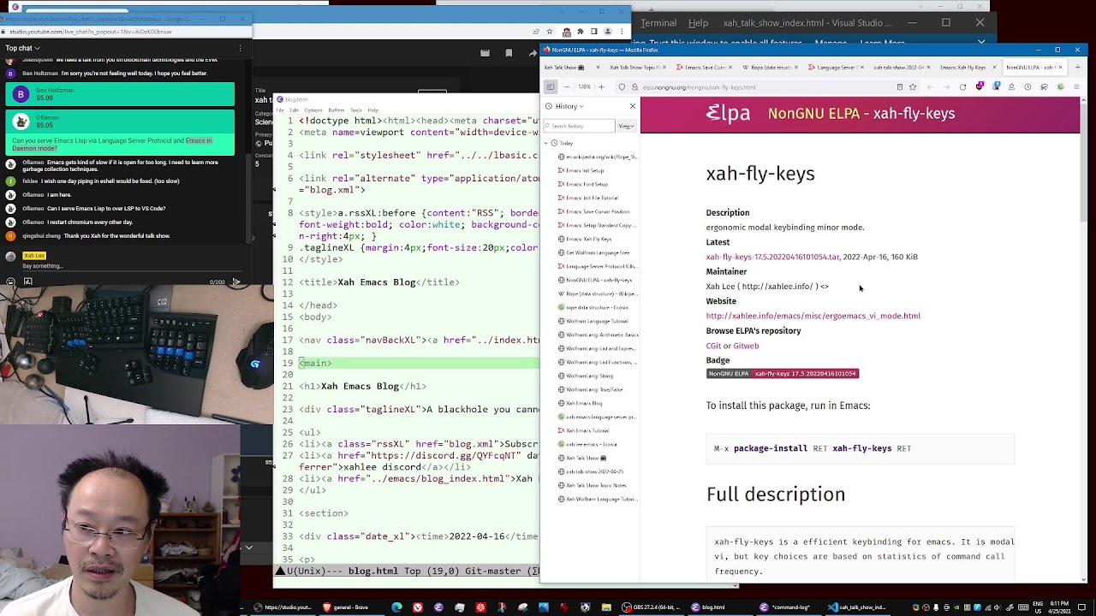Screen dimensions: 1096x616
Task: Zoom out with the minus button in Firefox toolbar
Action: pyautogui.click(x=567, y=86)
